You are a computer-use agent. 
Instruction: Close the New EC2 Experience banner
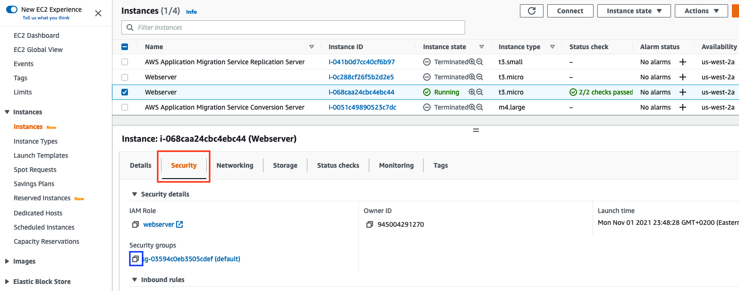[x=98, y=13]
